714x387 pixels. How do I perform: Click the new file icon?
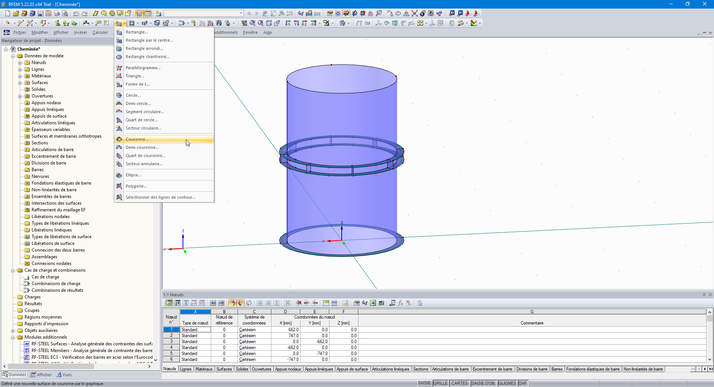(8, 13)
